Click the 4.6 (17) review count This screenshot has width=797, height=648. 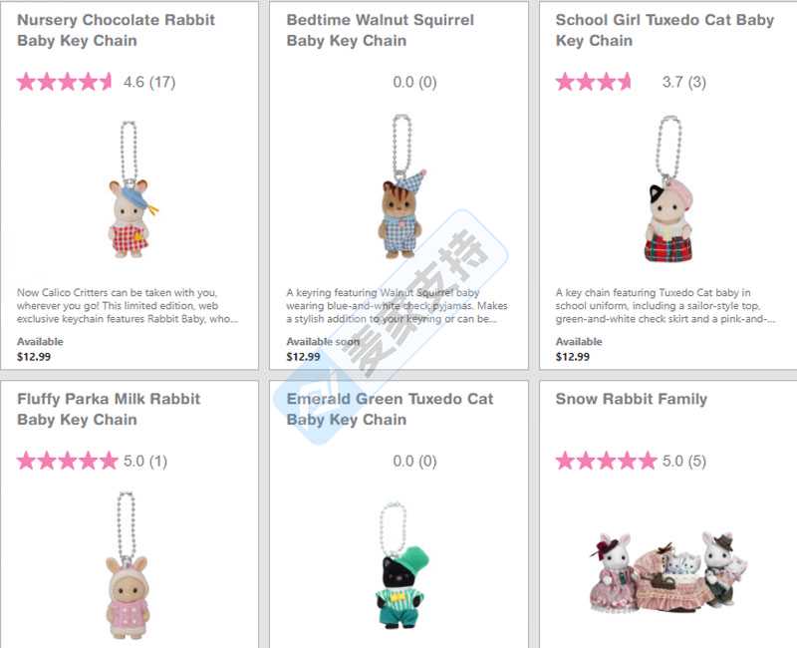[149, 82]
